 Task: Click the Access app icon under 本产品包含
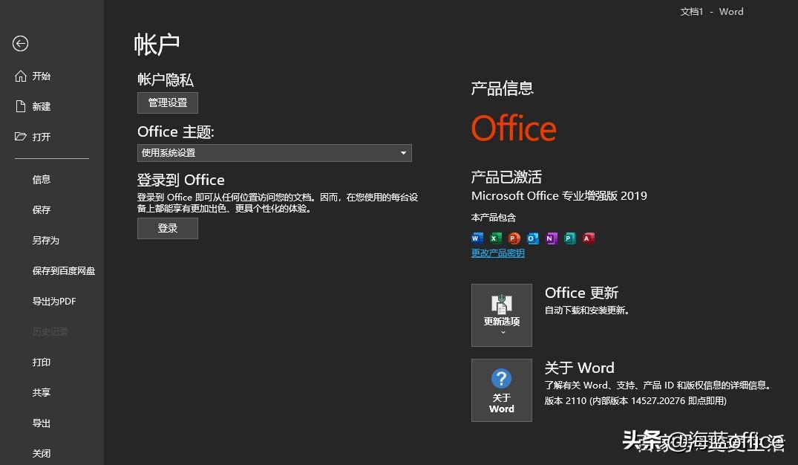(589, 238)
